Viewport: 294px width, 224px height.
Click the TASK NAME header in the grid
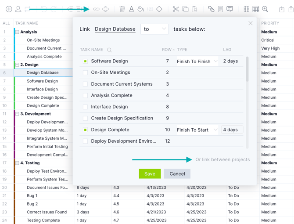(x=27, y=23)
